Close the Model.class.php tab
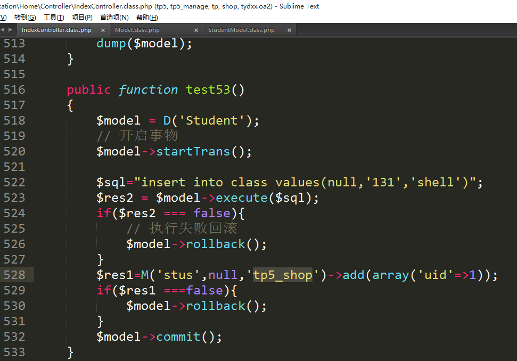The height and width of the screenshot is (361, 517). click(196, 30)
